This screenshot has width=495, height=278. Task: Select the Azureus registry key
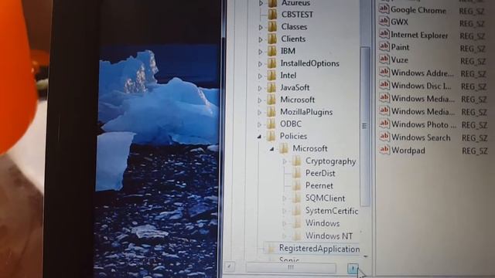pyautogui.click(x=295, y=3)
